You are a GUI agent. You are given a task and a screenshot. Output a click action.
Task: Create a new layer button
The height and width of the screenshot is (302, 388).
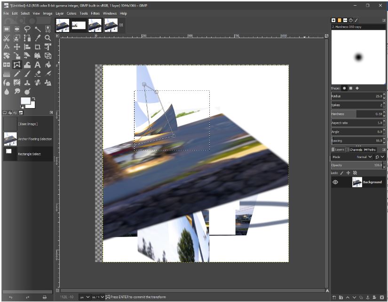coord(334,297)
